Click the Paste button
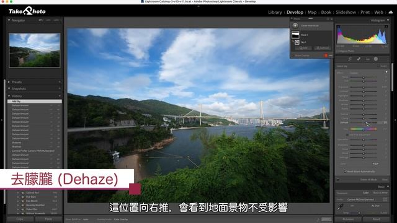Image resolution: width=397 pixels, height=223 pixels. click(x=48, y=219)
